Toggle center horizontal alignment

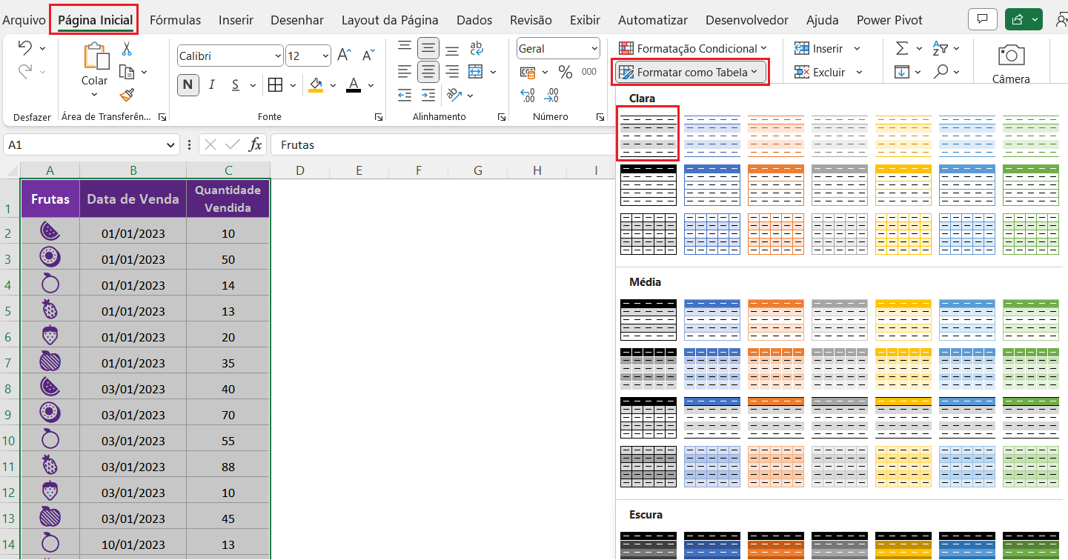[428, 72]
